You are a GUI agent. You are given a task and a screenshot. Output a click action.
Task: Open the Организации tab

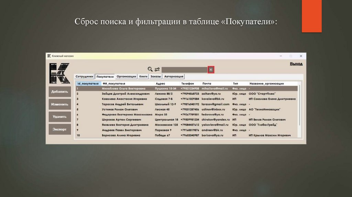126,77
